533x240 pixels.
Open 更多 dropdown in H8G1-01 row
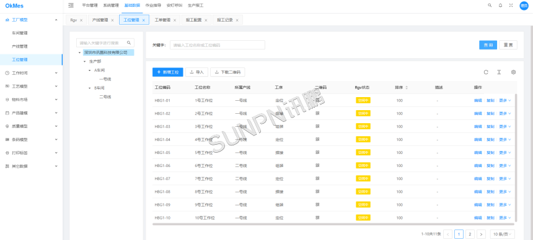504,100
